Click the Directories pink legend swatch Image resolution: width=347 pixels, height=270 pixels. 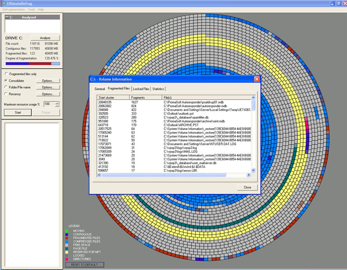tap(66, 259)
